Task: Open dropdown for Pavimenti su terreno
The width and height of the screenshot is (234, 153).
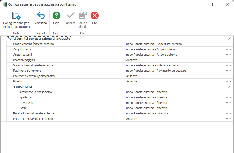Action: coord(227,71)
